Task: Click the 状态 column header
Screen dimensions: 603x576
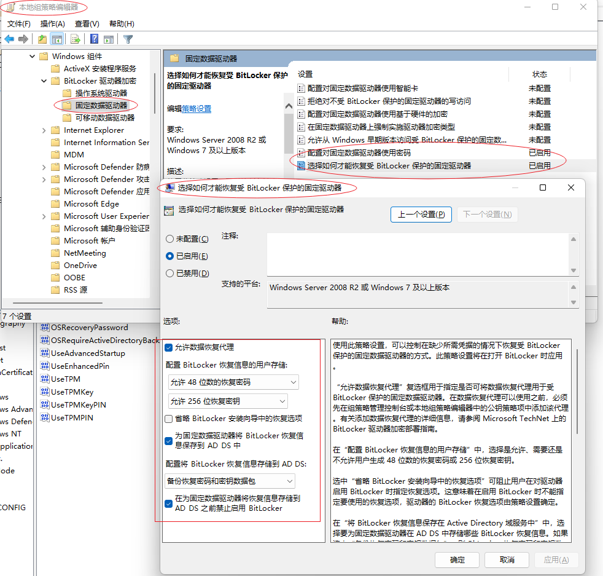Action: (x=540, y=74)
